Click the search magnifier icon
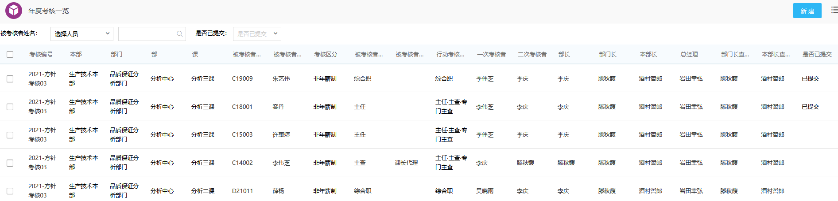The image size is (838, 201). [x=179, y=34]
